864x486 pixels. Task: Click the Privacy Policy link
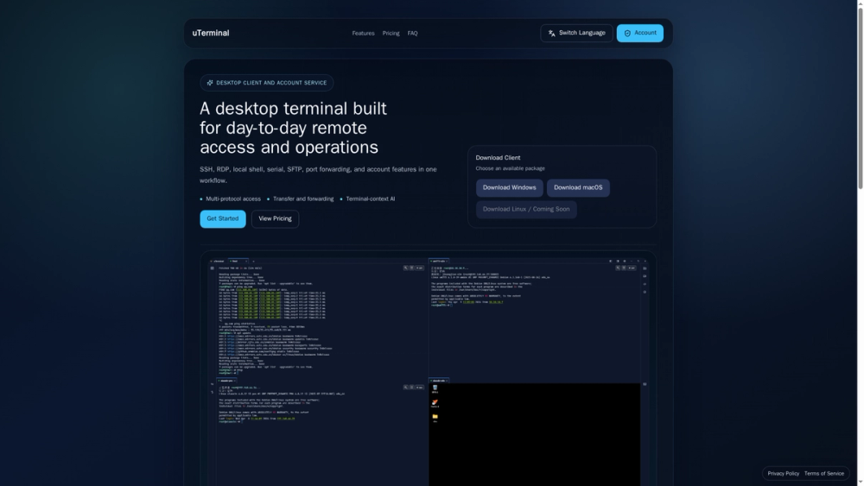(783, 473)
